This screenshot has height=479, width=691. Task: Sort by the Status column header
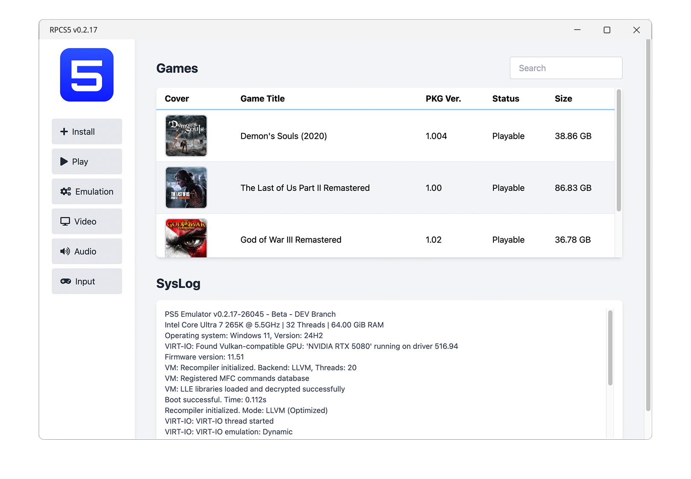pyautogui.click(x=506, y=99)
